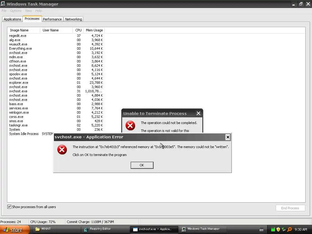Switch to the Applications tab

(12, 19)
